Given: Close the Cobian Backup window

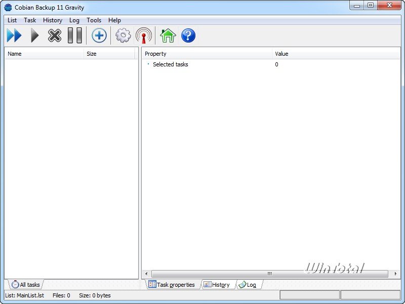Looking at the screenshot, I should 389,5.
